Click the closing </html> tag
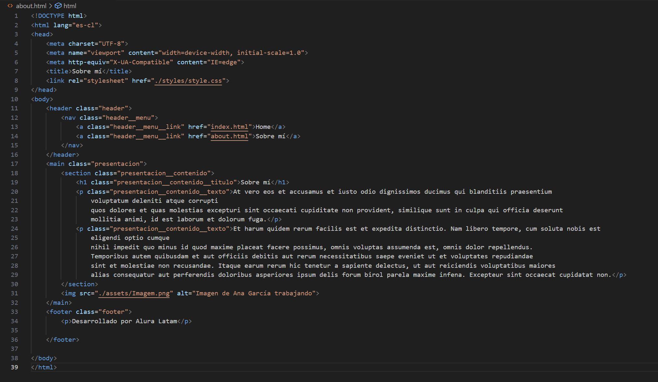This screenshot has width=658, height=382. pos(44,367)
